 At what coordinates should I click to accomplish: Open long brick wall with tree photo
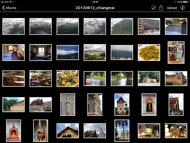click(x=14, y=104)
